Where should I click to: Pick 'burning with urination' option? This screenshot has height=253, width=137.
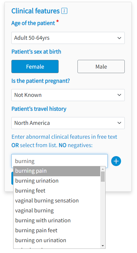click(57, 221)
